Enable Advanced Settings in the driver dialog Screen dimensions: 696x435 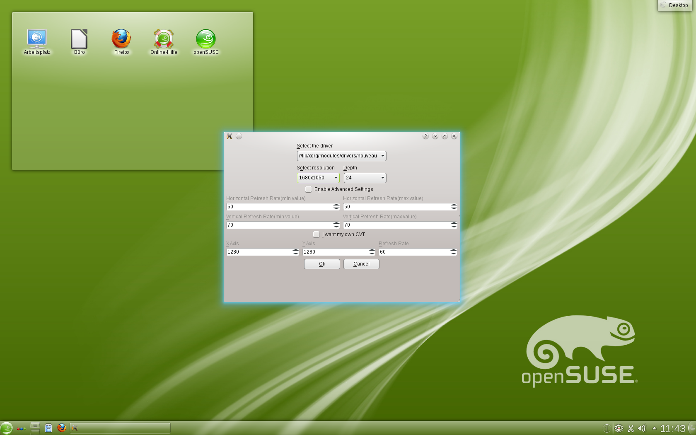(x=308, y=189)
